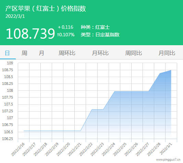Viewport: 183px width, 163px height.
Task: Open the 月同比 tab
Action: pyautogui.click(x=167, y=53)
